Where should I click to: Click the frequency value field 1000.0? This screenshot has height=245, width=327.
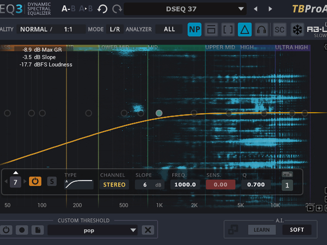coord(186,185)
